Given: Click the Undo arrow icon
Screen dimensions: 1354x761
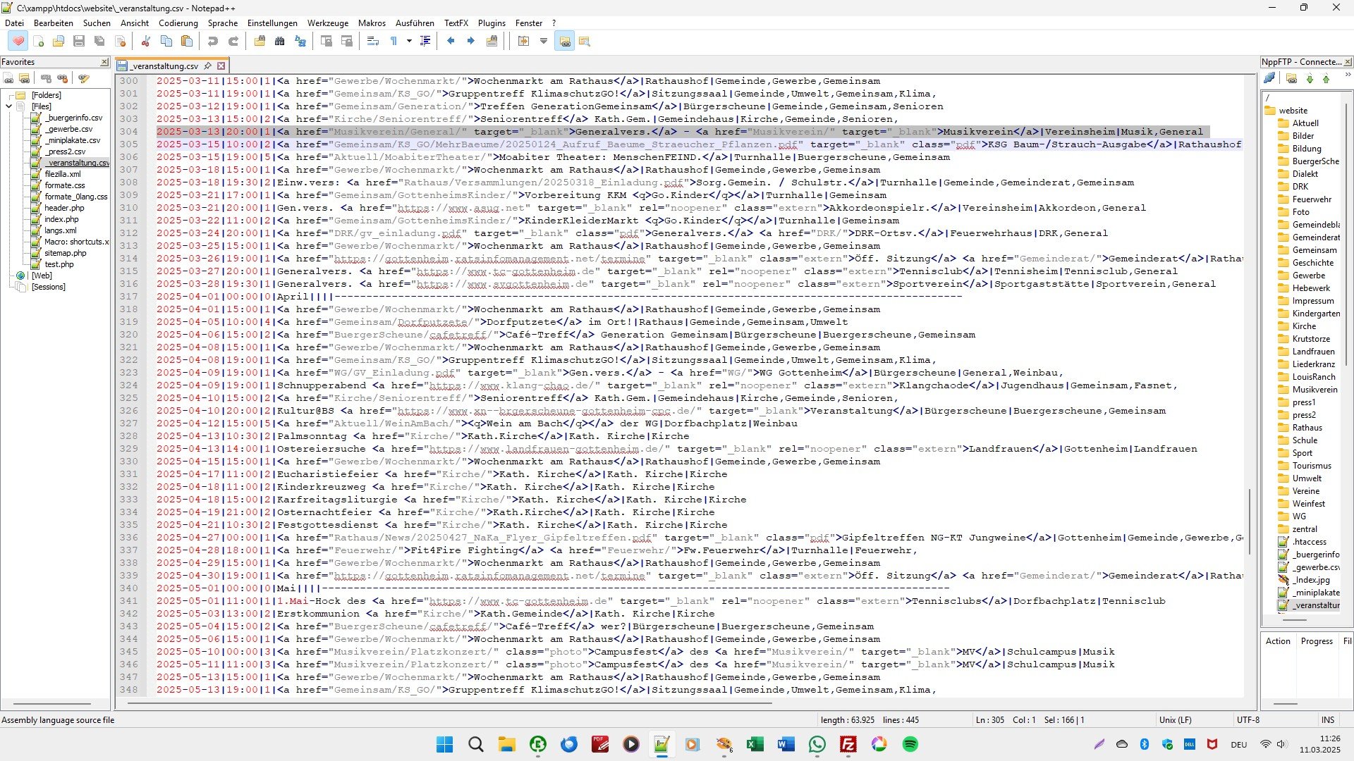Looking at the screenshot, I should 212,42.
